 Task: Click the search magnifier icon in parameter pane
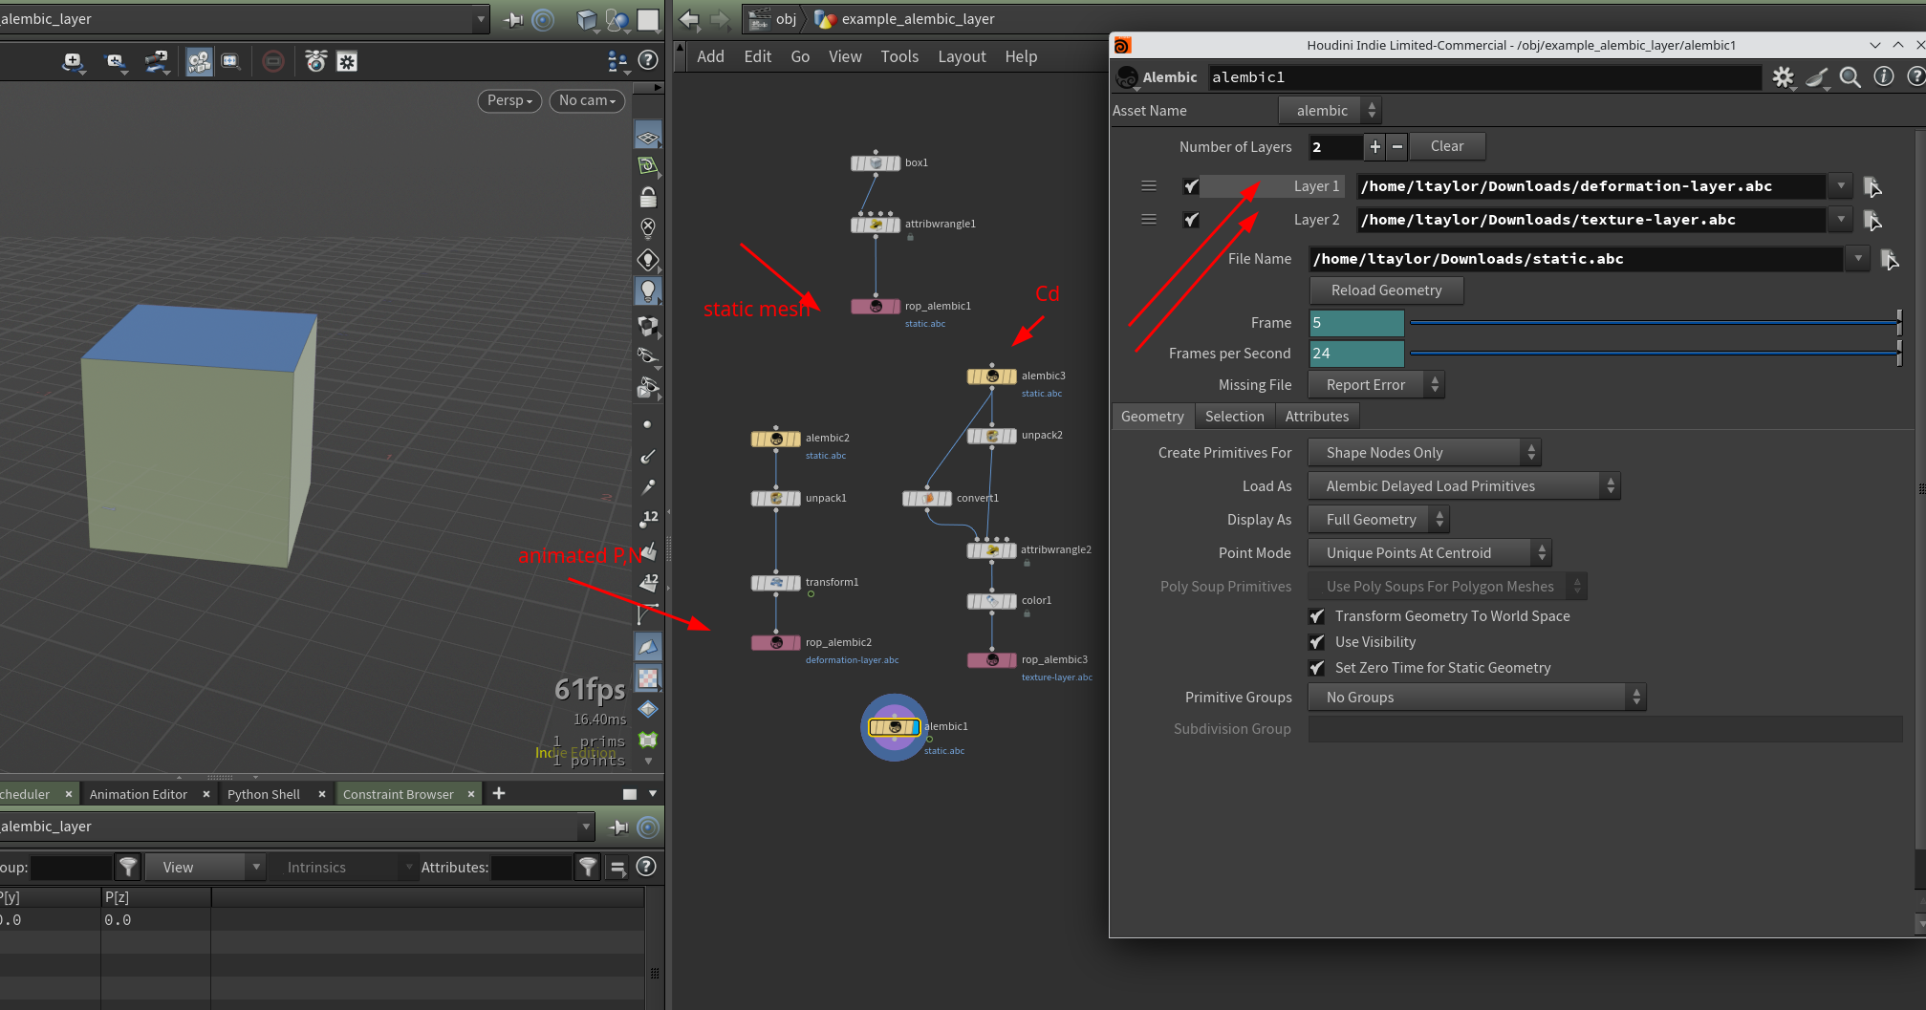(x=1850, y=77)
